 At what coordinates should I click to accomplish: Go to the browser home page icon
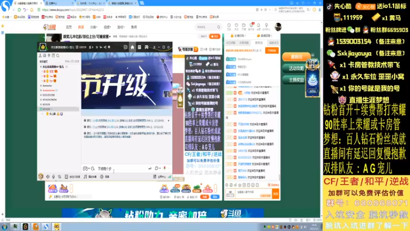[32, 10]
